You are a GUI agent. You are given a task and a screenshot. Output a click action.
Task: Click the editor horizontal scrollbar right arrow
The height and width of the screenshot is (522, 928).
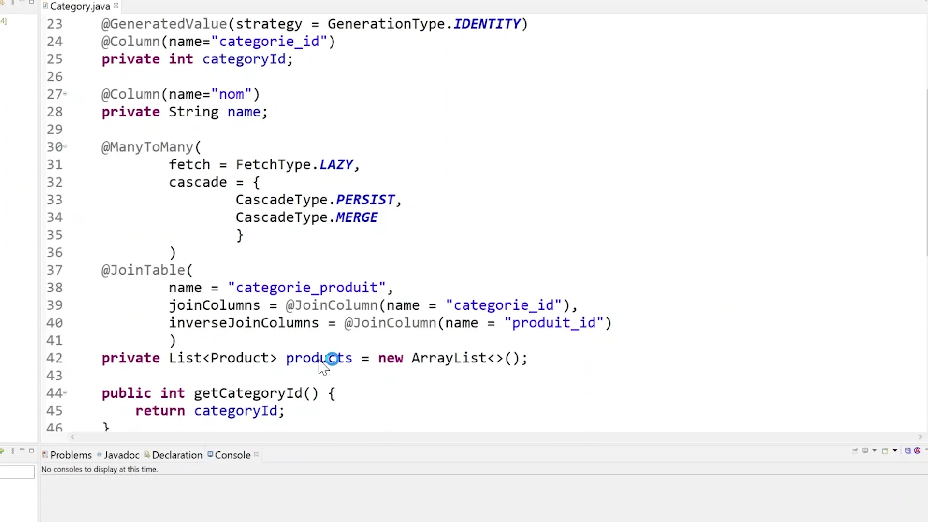click(920, 437)
